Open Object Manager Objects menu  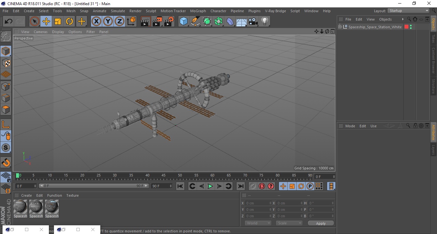(385, 19)
